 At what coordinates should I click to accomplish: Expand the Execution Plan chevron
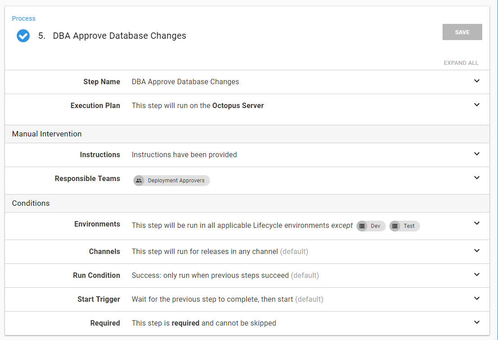[x=477, y=105]
